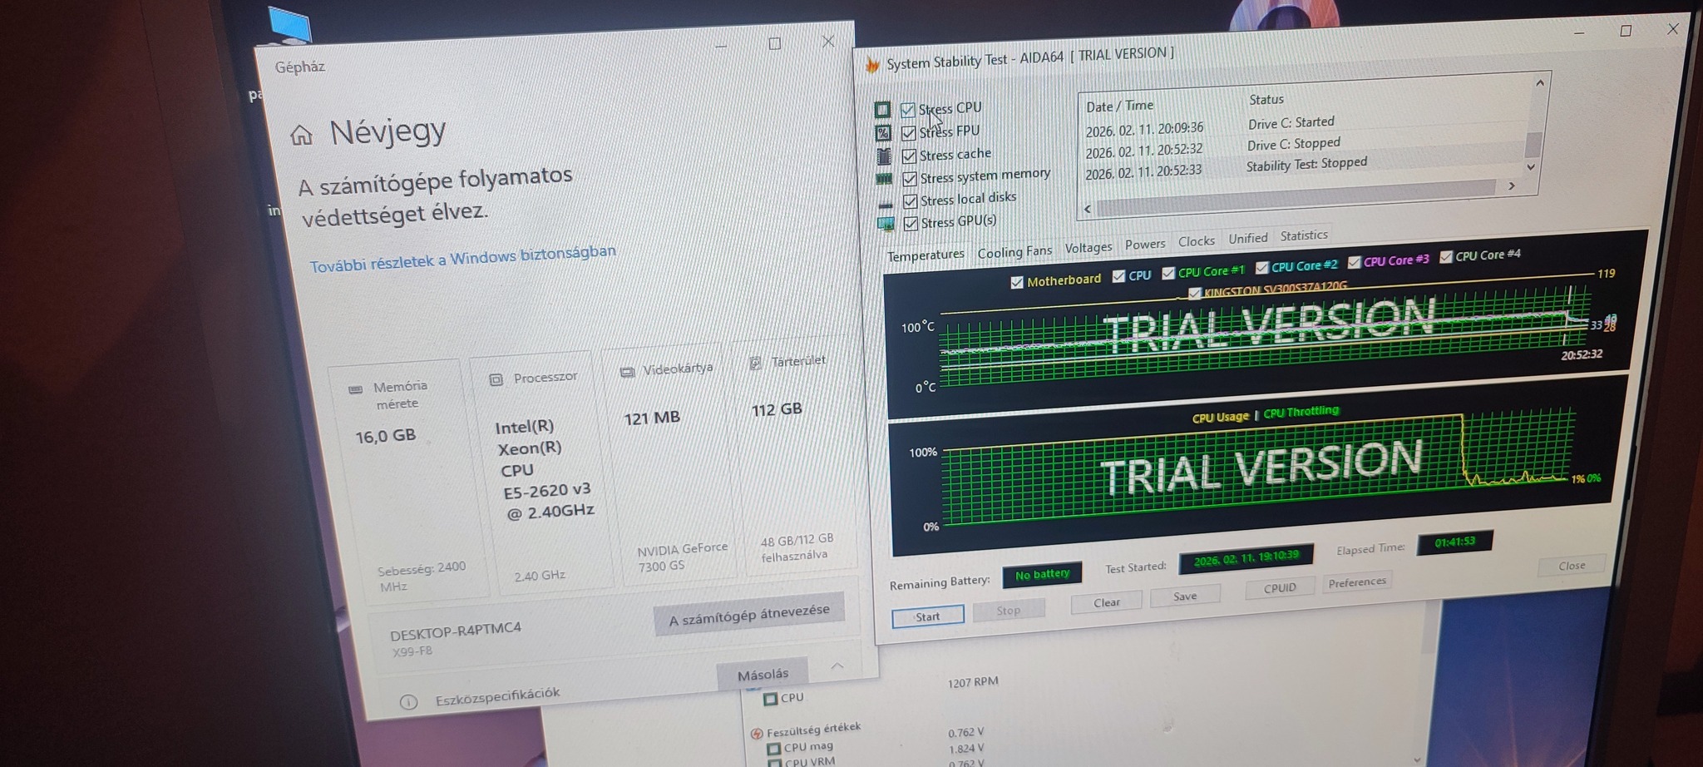Click the info icon beside Eszközspecifikációk

[x=408, y=702]
